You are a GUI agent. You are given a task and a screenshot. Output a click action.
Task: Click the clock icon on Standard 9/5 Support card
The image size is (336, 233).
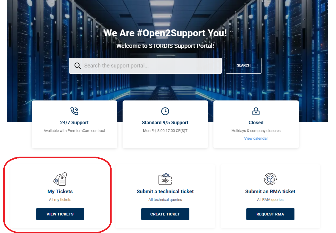click(x=165, y=111)
